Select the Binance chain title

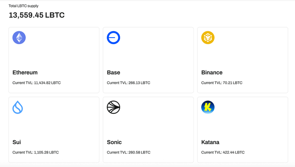click(x=212, y=72)
